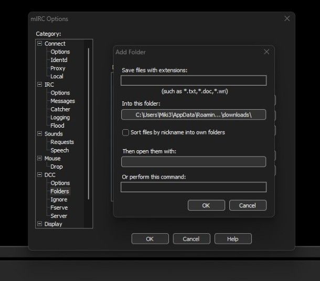Select Fserve in category tree
Image resolution: width=320 pixels, height=281 pixels.
tap(59, 207)
